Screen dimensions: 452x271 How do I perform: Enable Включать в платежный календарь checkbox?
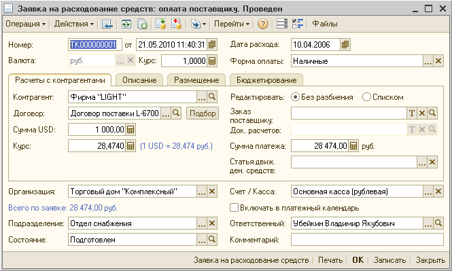point(234,208)
